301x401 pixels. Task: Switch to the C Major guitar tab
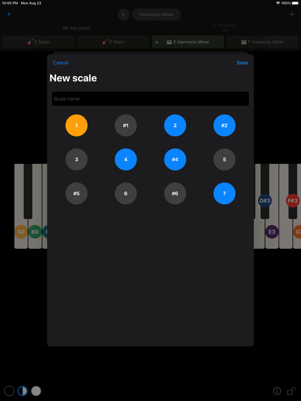(x=39, y=42)
